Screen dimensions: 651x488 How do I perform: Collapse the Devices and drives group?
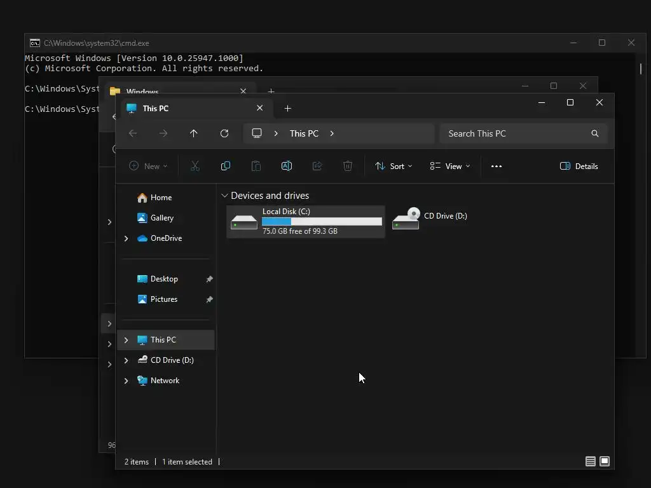click(224, 196)
